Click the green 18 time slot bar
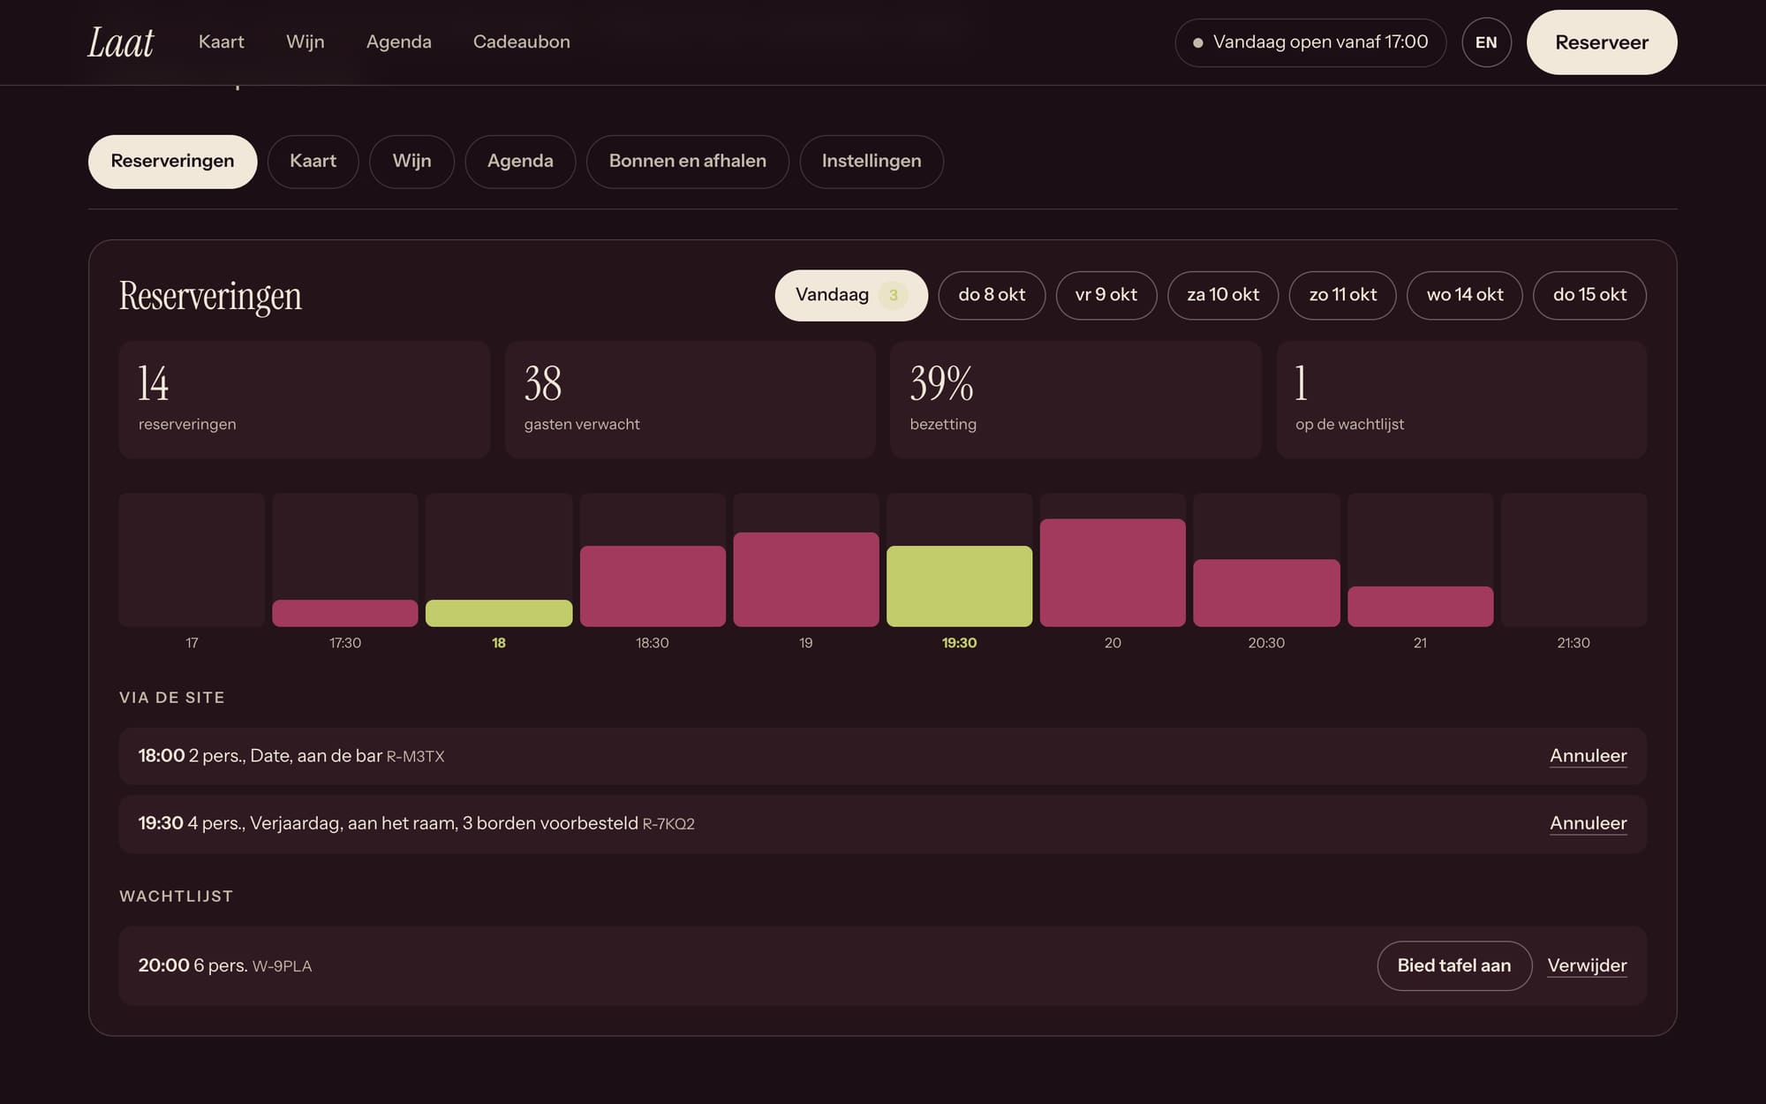The image size is (1766, 1104). (499, 613)
